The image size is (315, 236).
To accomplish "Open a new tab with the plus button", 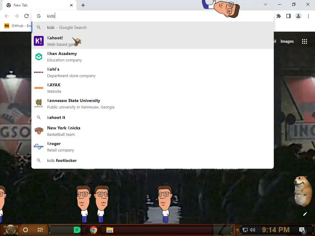I will click(83, 5).
